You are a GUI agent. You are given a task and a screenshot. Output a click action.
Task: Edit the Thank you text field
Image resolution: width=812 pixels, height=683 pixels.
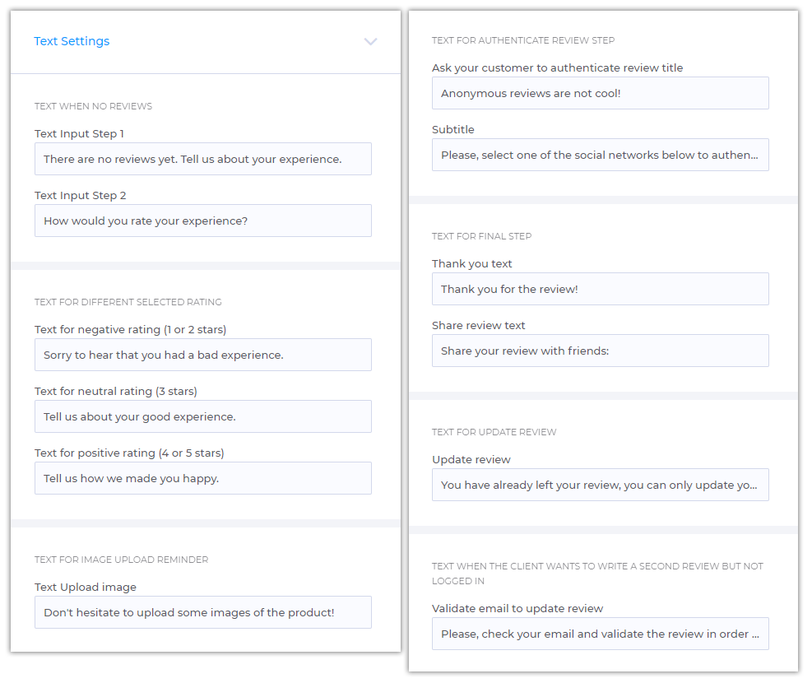coord(601,289)
